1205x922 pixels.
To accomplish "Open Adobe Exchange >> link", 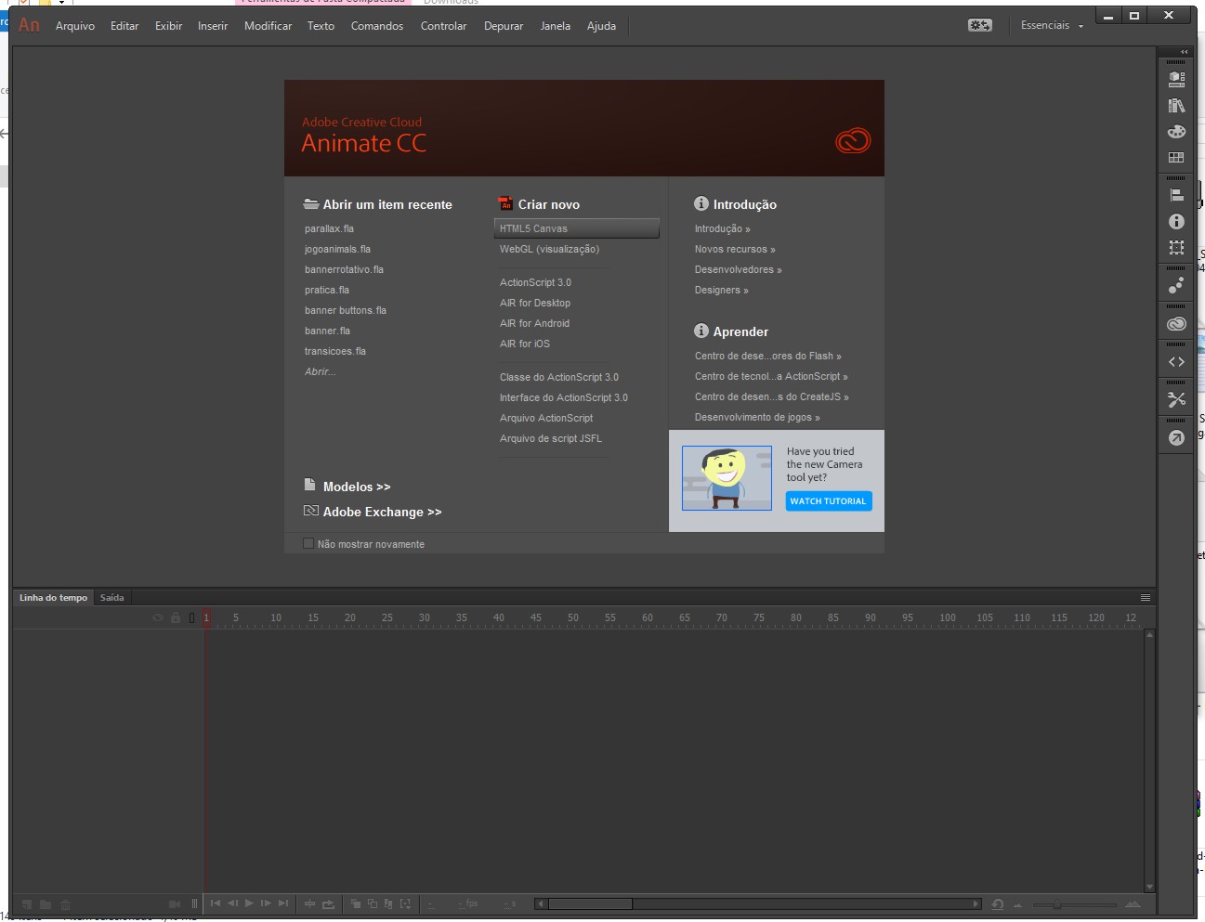I will pyautogui.click(x=382, y=512).
